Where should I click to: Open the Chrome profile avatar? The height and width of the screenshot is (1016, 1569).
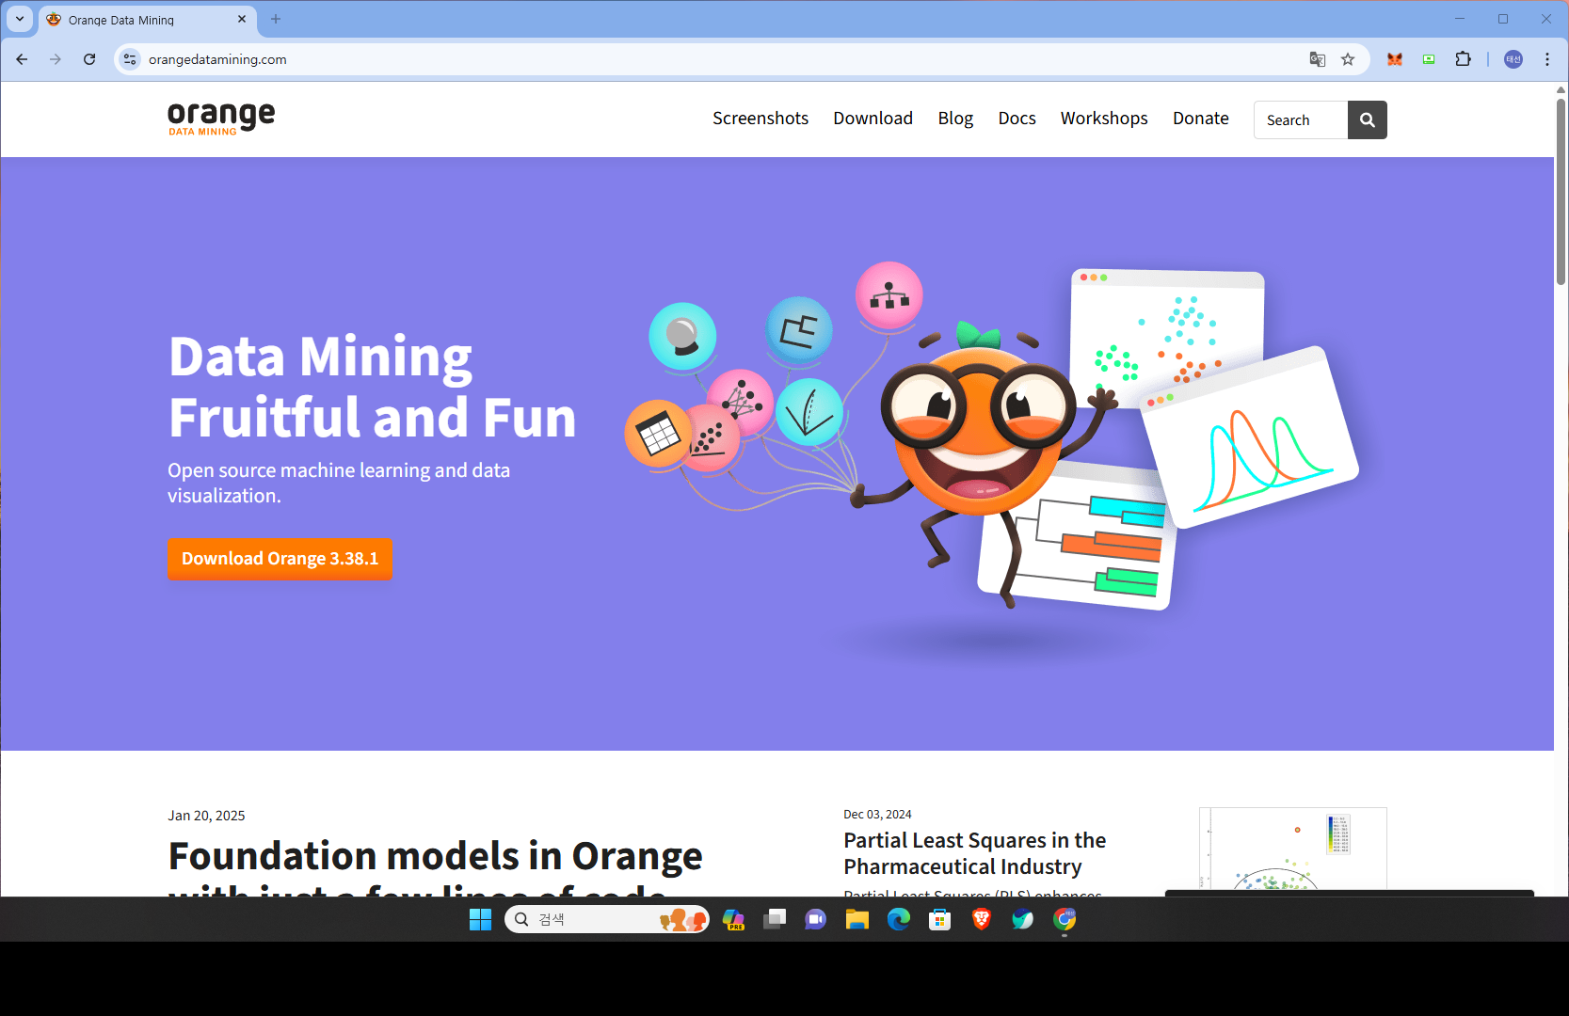[x=1513, y=59]
